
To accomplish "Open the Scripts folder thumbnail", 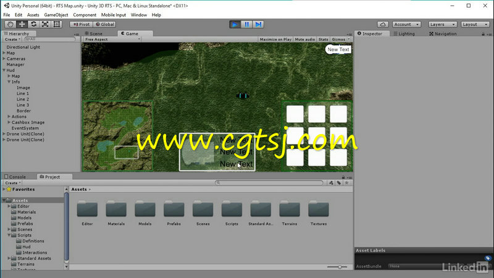I will (232, 209).
